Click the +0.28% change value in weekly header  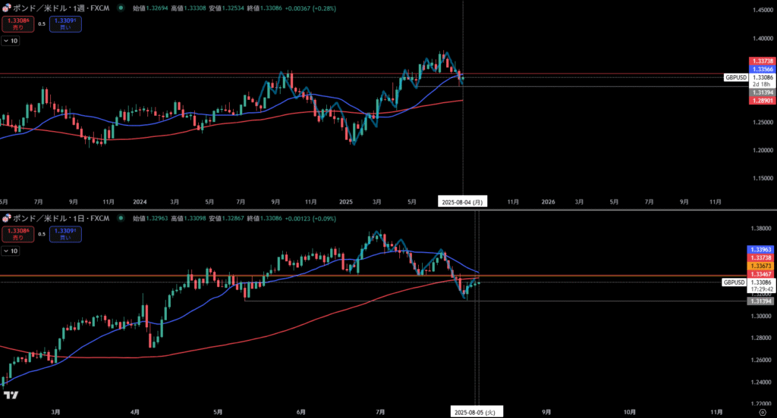pos(324,8)
